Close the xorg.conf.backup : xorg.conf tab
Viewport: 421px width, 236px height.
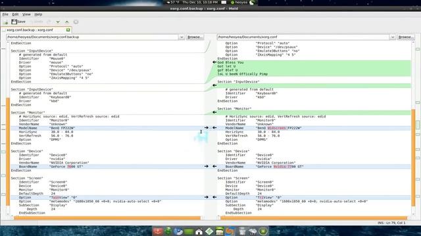point(68,30)
